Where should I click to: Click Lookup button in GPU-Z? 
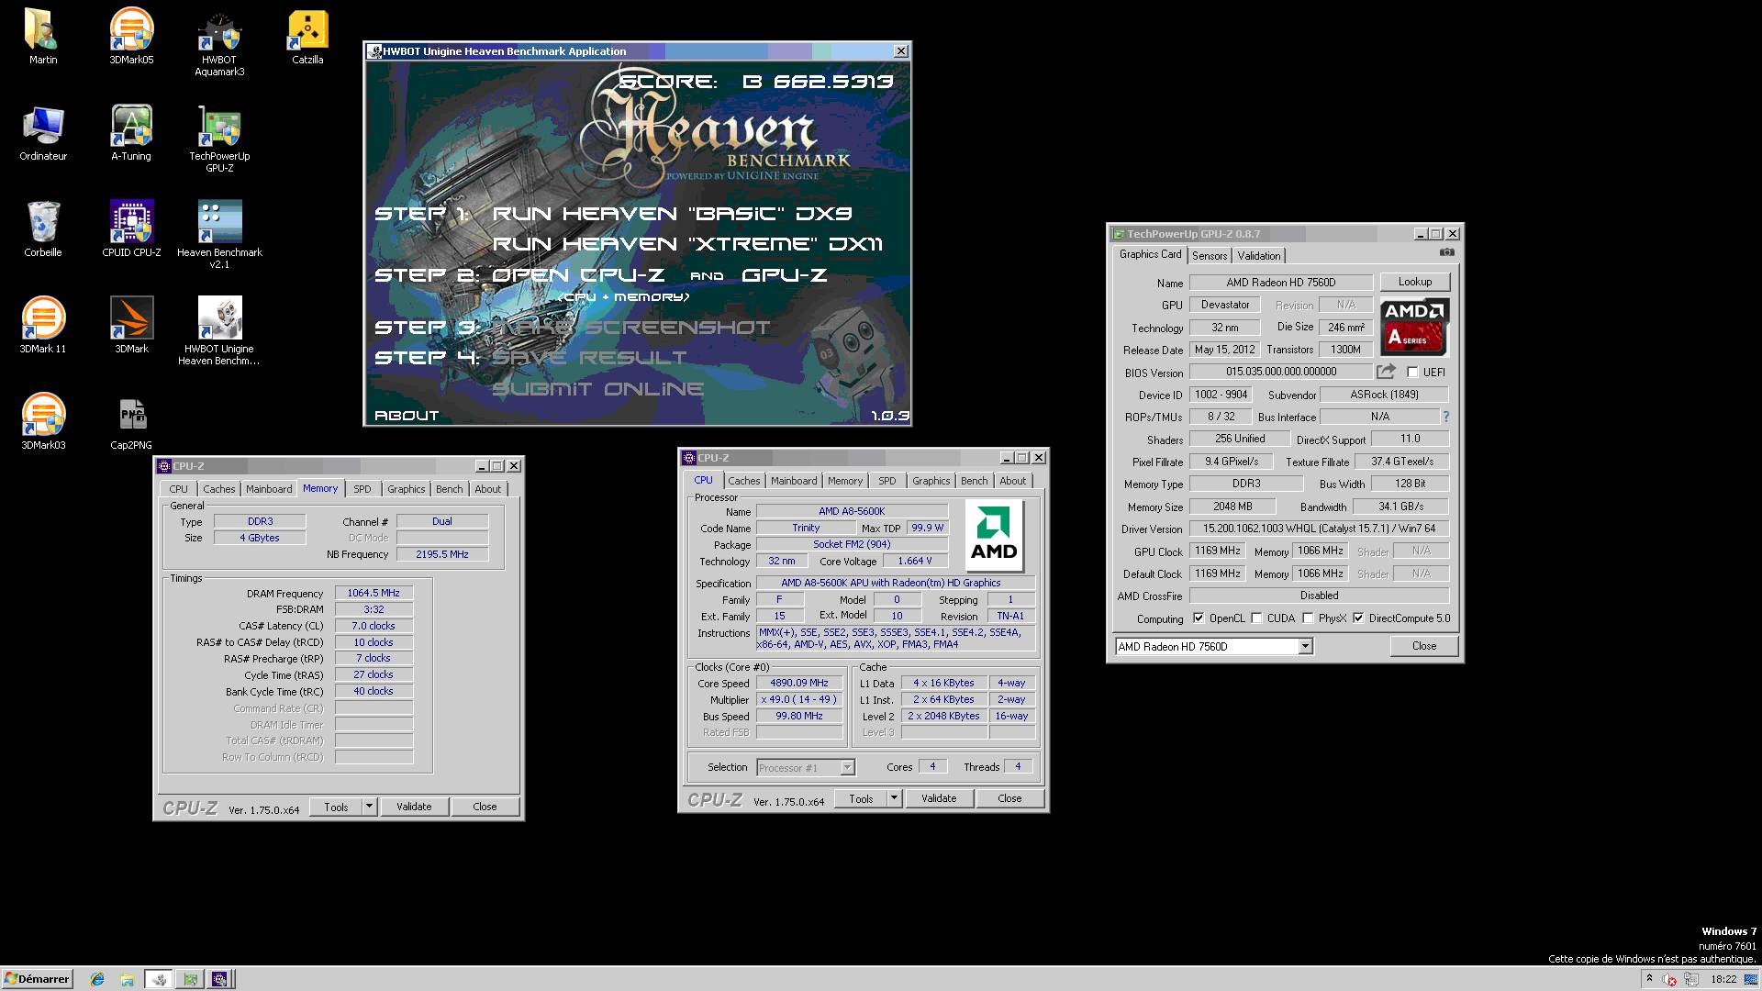(1414, 282)
